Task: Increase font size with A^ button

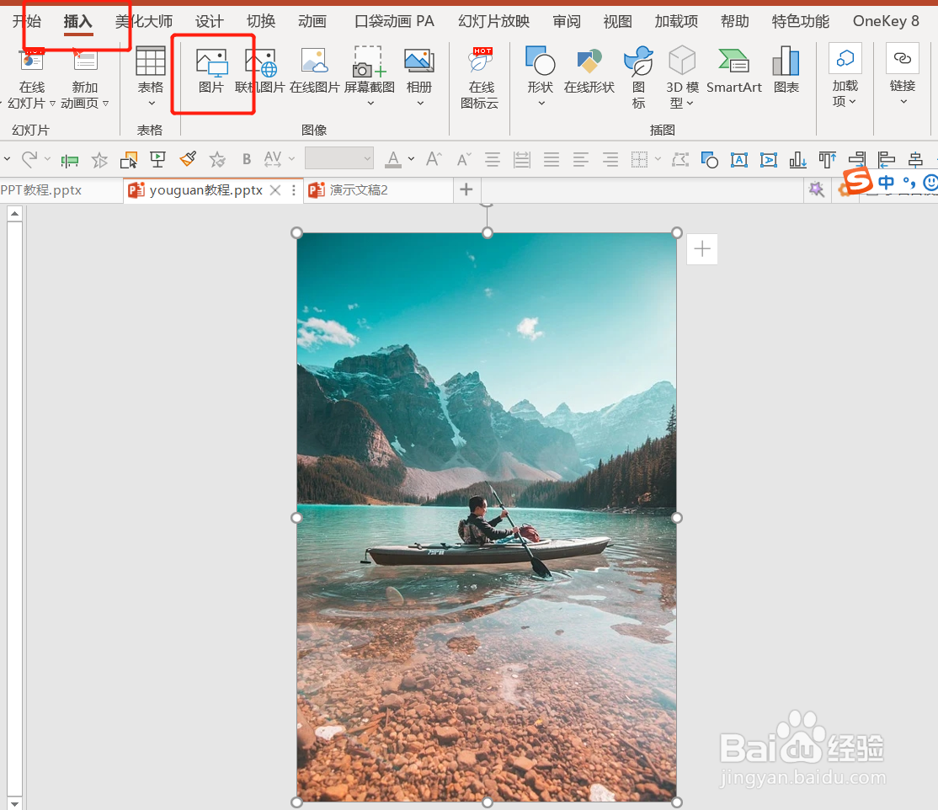Action: 434,159
